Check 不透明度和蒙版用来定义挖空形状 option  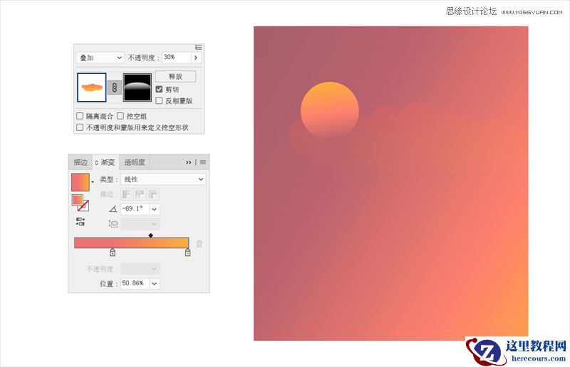(80, 127)
